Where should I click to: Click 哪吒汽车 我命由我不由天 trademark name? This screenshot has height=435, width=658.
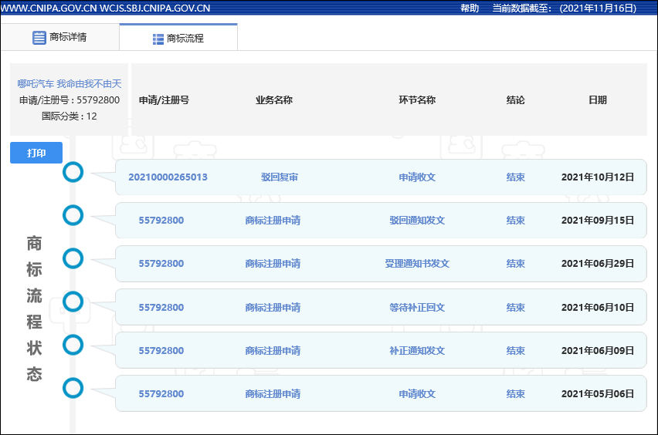70,84
